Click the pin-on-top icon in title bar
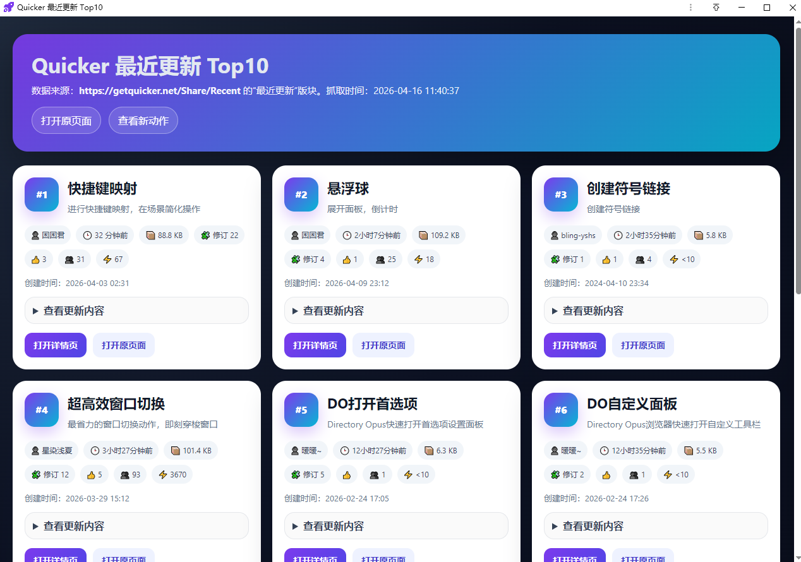Screen dimensions: 801x562 (x=716, y=8)
